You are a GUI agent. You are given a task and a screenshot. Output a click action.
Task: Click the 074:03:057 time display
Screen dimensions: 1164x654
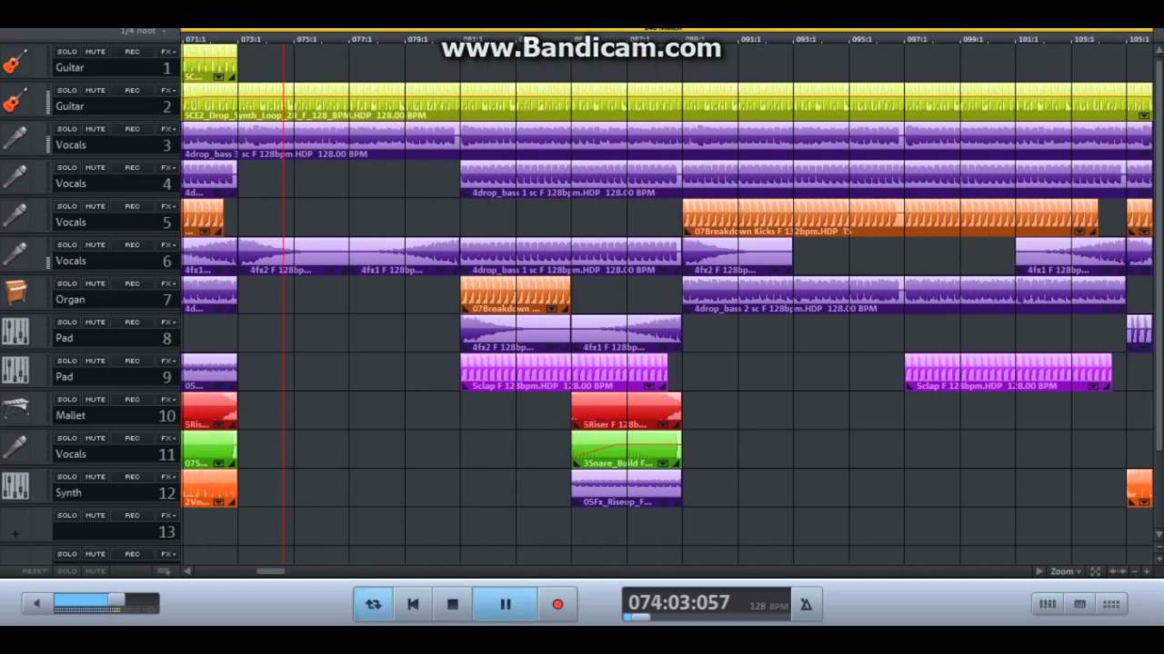click(x=679, y=602)
